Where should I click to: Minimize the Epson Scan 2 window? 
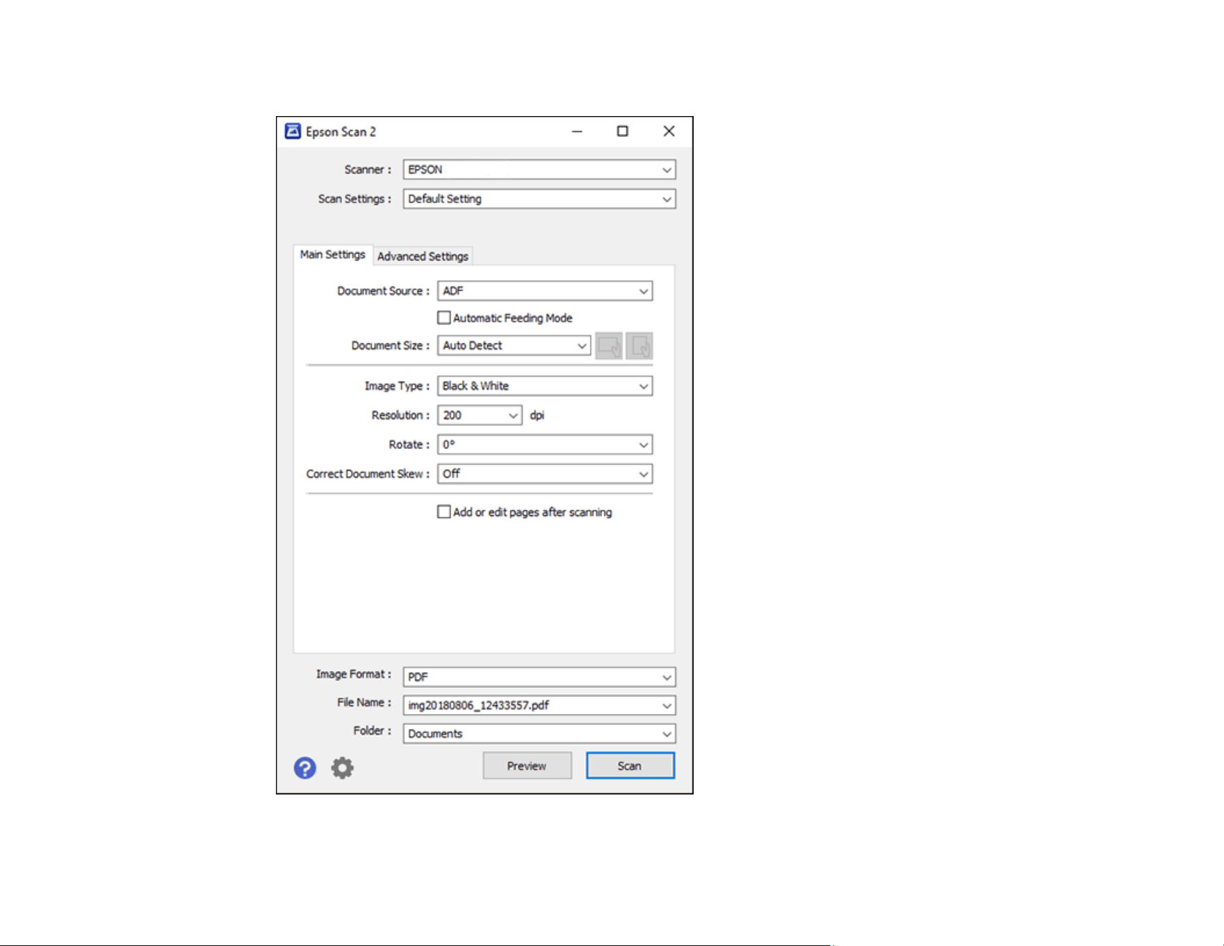(577, 131)
